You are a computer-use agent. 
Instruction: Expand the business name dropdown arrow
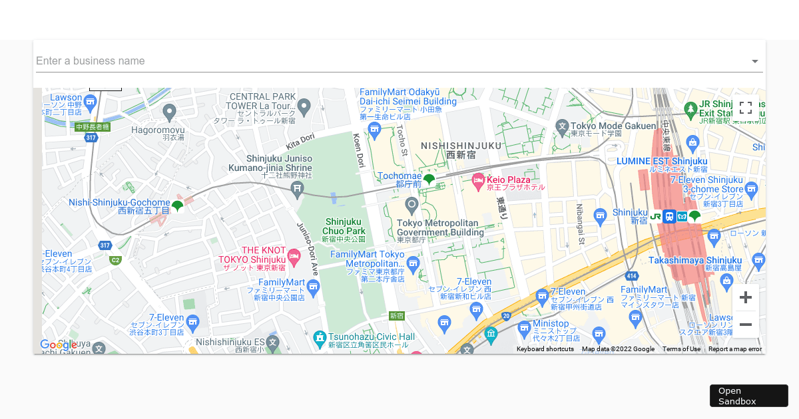click(x=755, y=61)
